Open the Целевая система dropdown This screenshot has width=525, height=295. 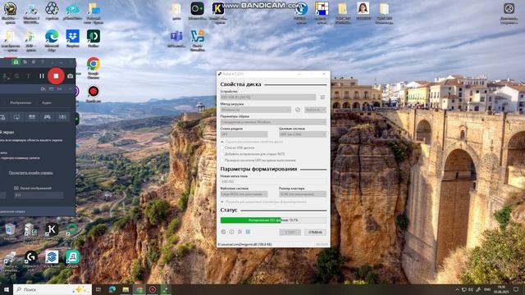tap(303, 134)
